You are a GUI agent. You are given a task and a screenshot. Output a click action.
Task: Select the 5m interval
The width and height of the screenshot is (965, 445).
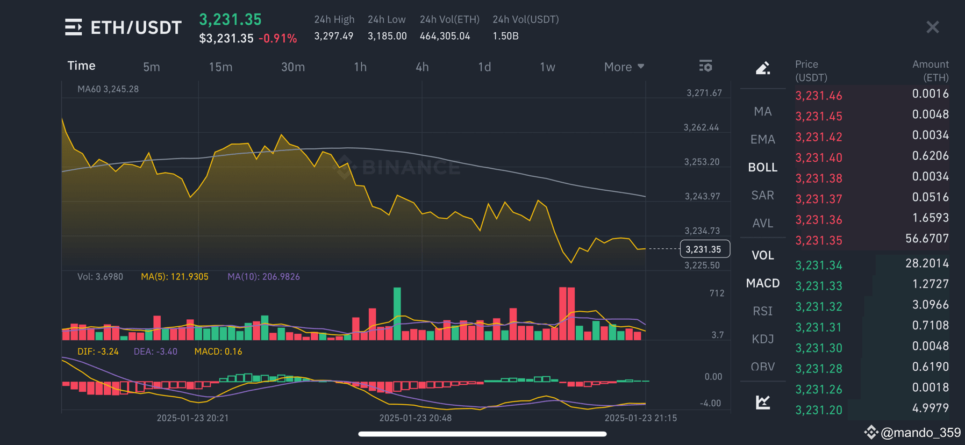(x=152, y=67)
